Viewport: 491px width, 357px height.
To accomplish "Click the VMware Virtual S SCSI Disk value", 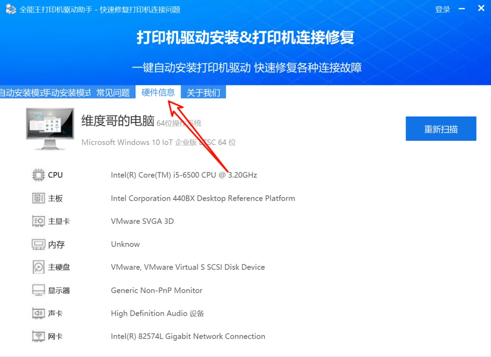I will click(x=188, y=267).
